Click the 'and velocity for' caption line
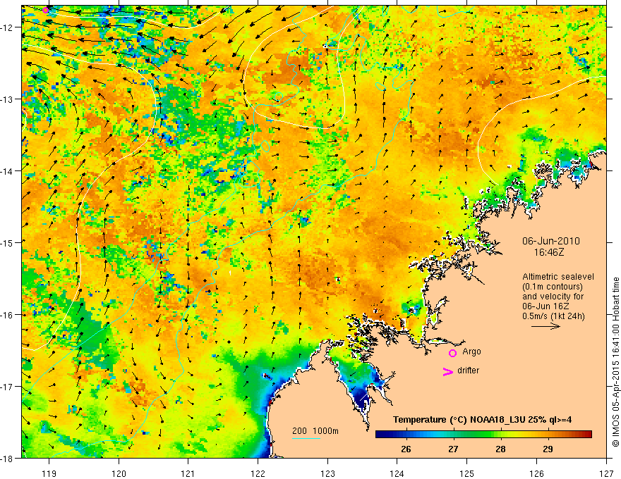This screenshot has height=479, width=621. 553,297
